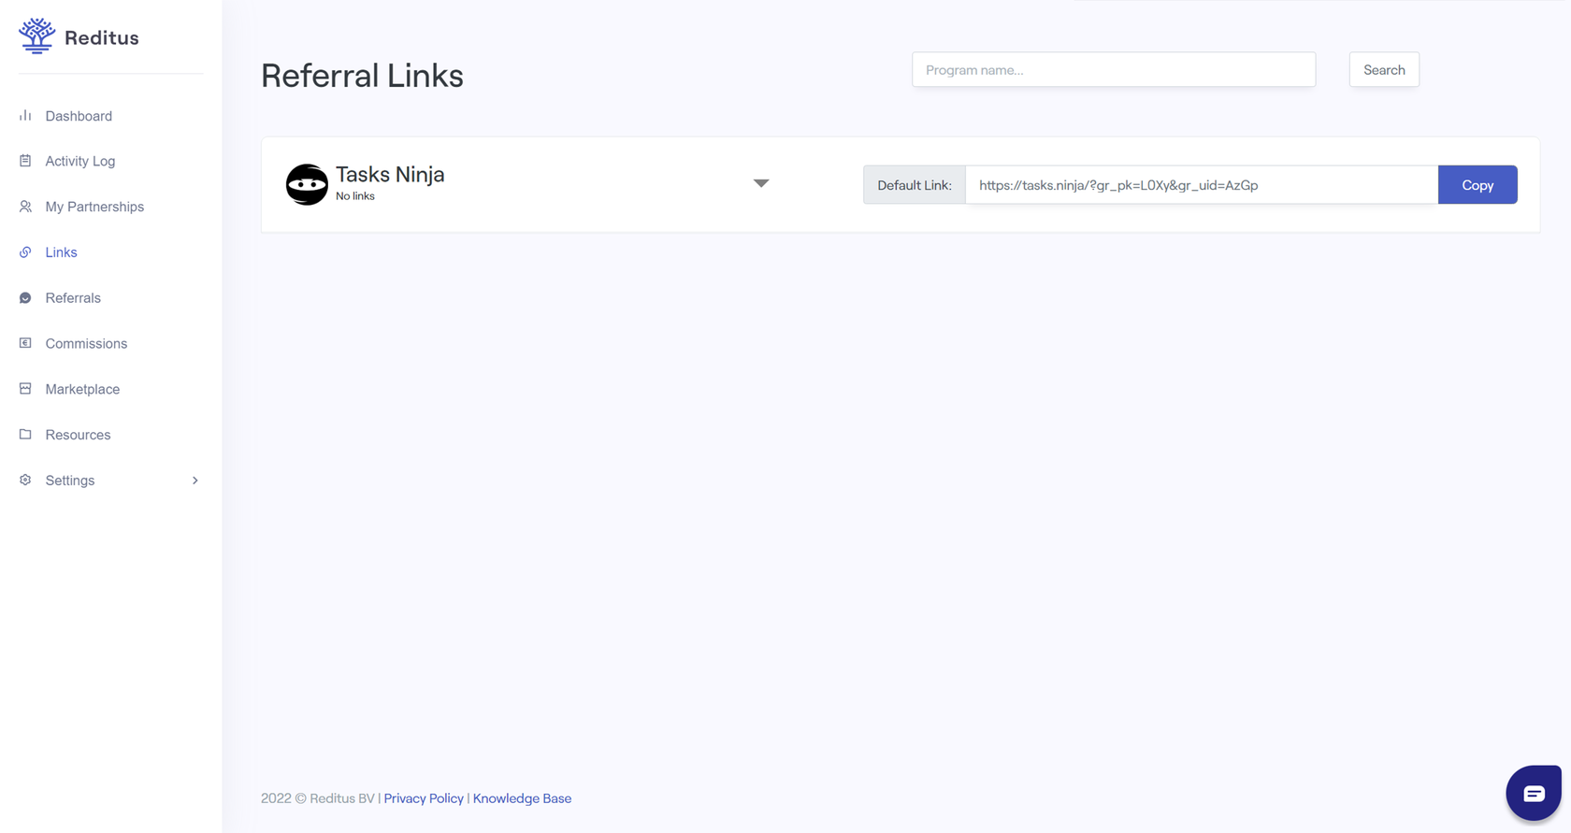
Task: Click the Activity Log clipboard icon
Action: pyautogui.click(x=25, y=161)
